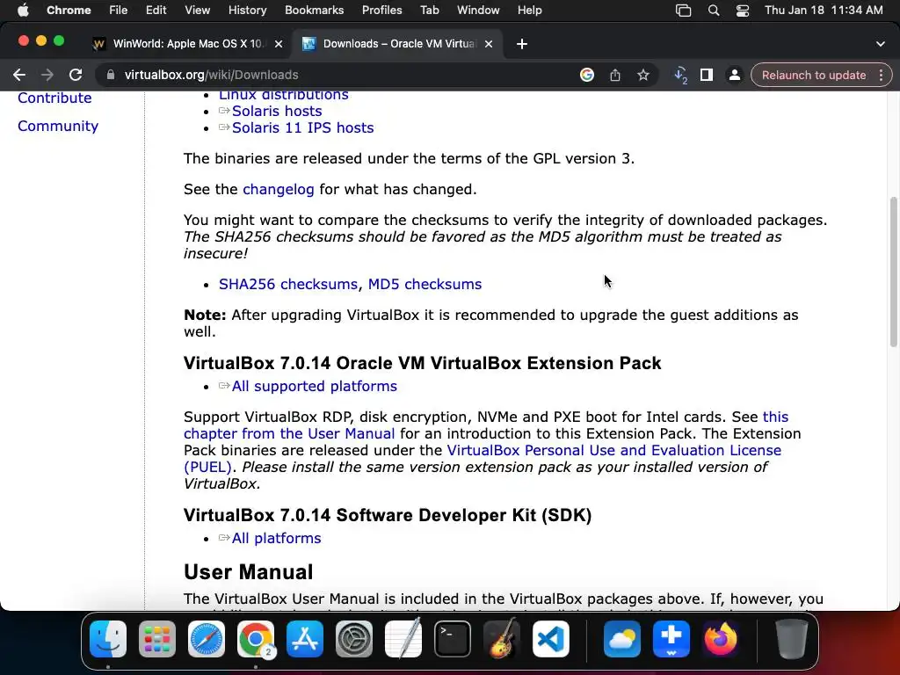Open the Apple menu
This screenshot has width=900, height=675.
click(x=23, y=11)
